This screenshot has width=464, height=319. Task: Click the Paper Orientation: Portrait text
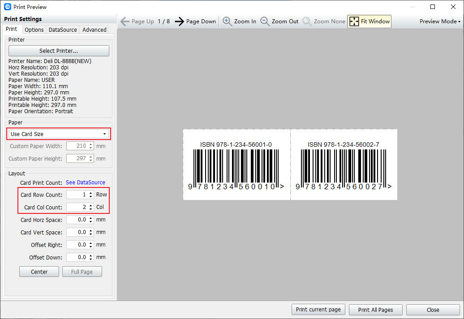pos(41,111)
